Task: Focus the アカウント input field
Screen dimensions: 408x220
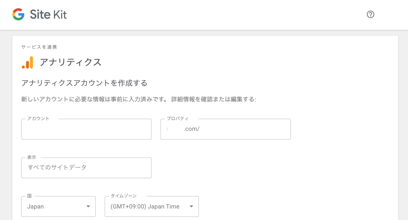Action: [x=86, y=129]
